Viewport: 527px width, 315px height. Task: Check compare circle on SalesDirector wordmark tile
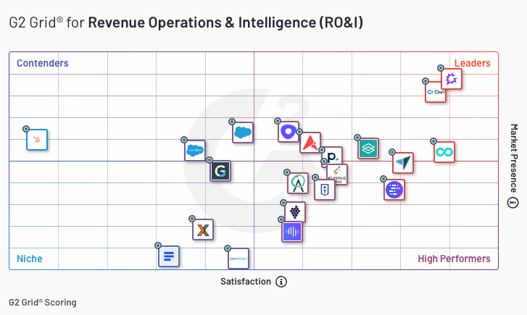tap(228, 248)
